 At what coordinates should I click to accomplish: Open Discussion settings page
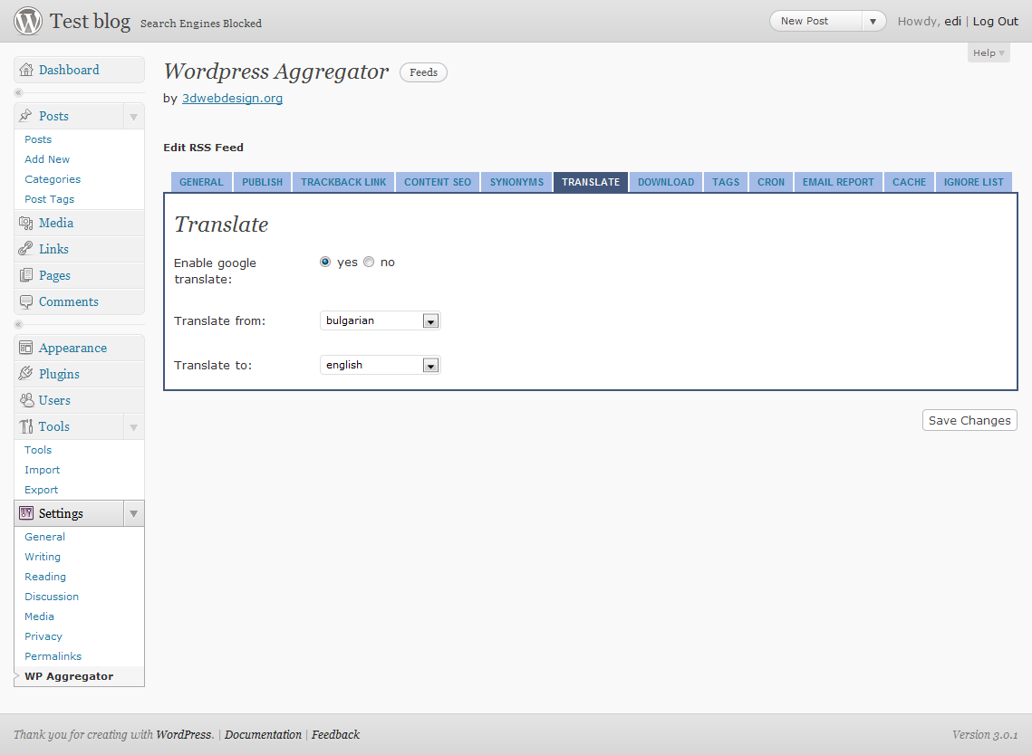coord(52,597)
